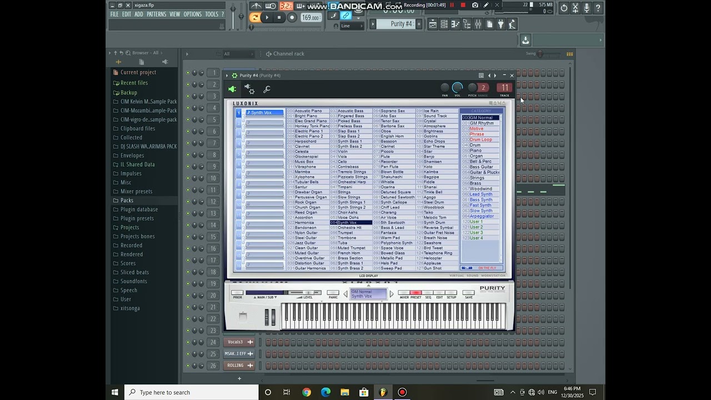Click the SETUP button in Purity
Screen dimensions: 711x400
pyautogui.click(x=451, y=293)
